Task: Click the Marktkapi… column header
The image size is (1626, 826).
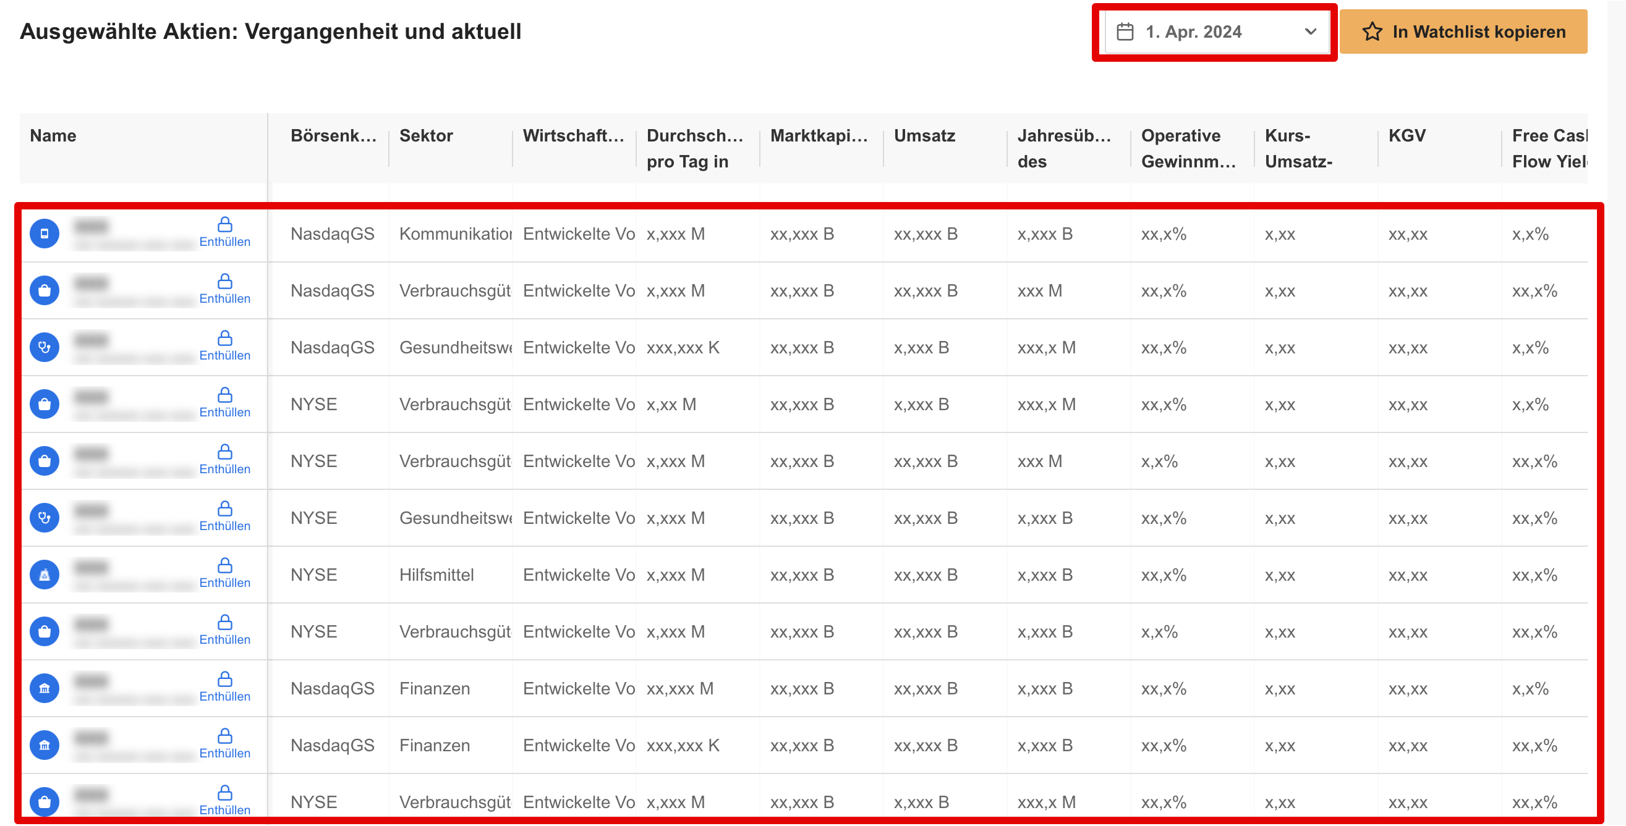Action: (x=819, y=135)
